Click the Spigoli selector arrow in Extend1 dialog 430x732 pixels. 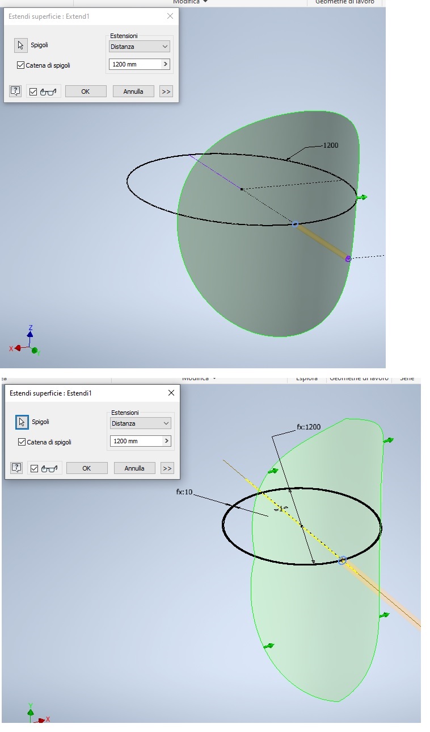click(x=20, y=45)
